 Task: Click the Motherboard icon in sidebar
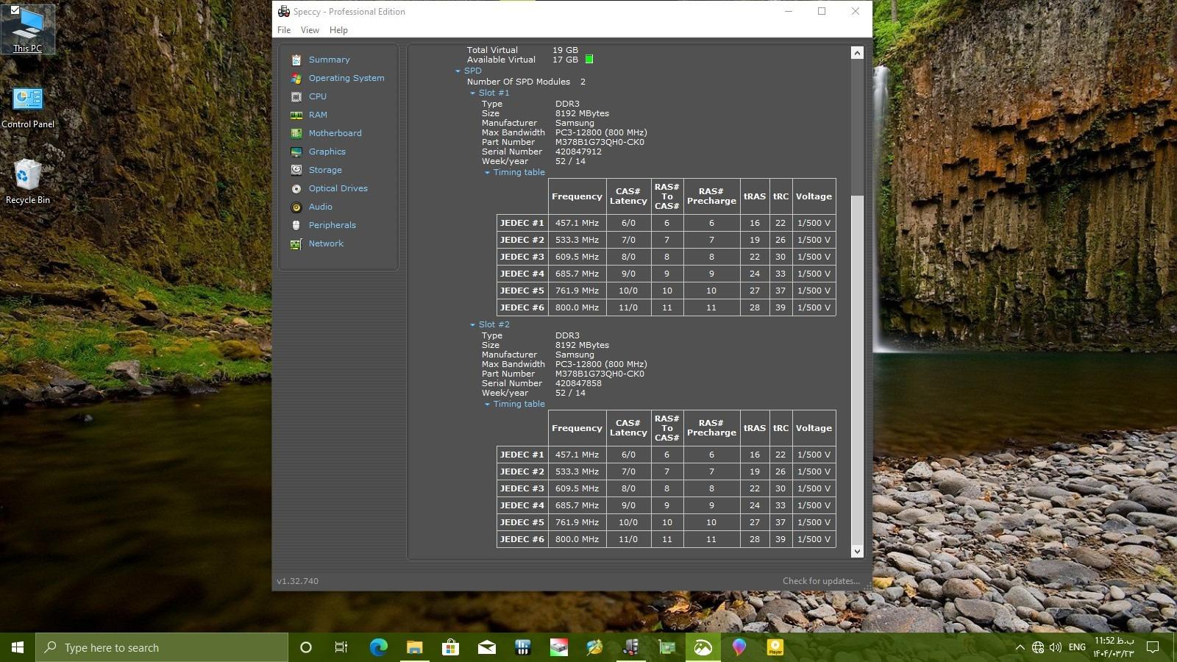pyautogui.click(x=296, y=133)
